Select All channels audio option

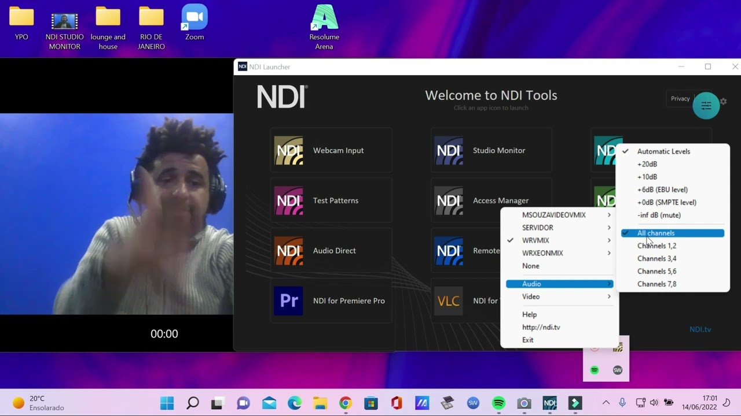click(x=672, y=233)
